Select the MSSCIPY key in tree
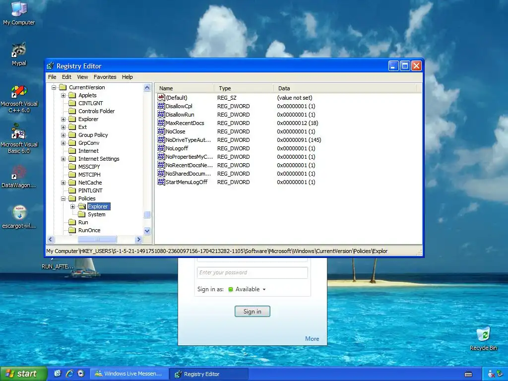 tap(89, 167)
